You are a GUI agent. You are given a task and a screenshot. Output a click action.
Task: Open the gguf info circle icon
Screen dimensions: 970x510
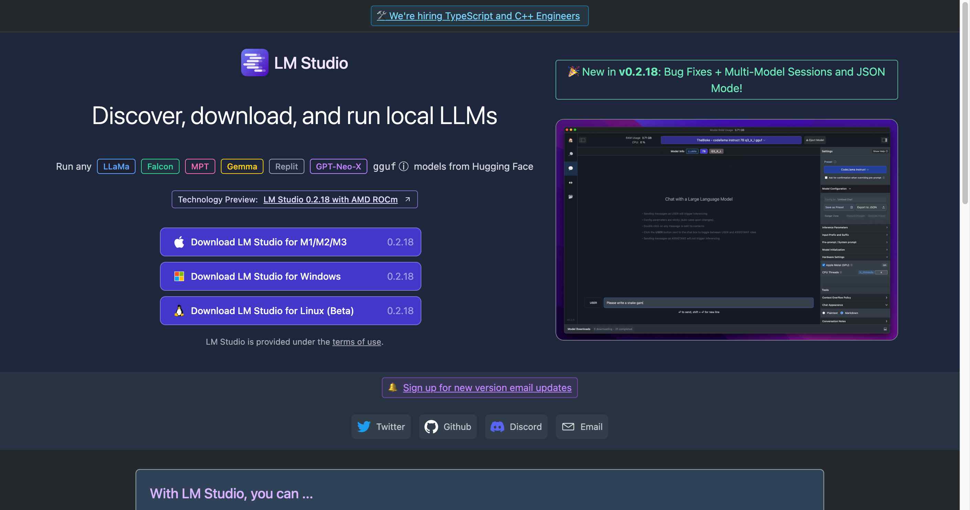pyautogui.click(x=403, y=166)
